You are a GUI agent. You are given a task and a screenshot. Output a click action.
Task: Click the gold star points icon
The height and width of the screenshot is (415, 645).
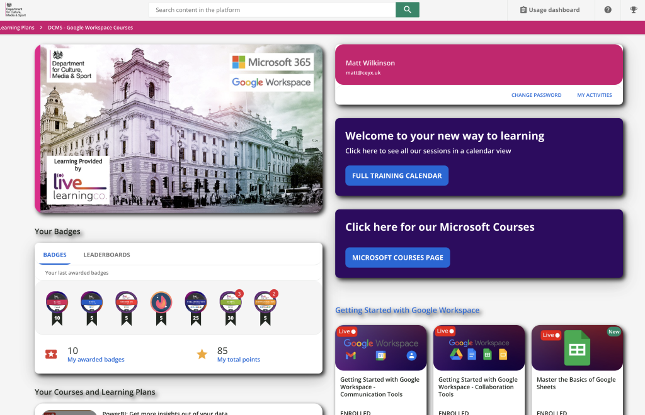coord(202,355)
